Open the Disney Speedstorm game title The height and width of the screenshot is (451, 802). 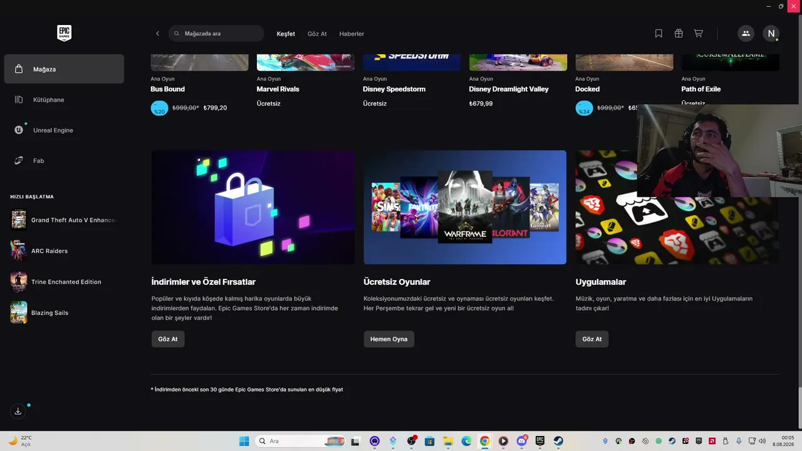394,89
